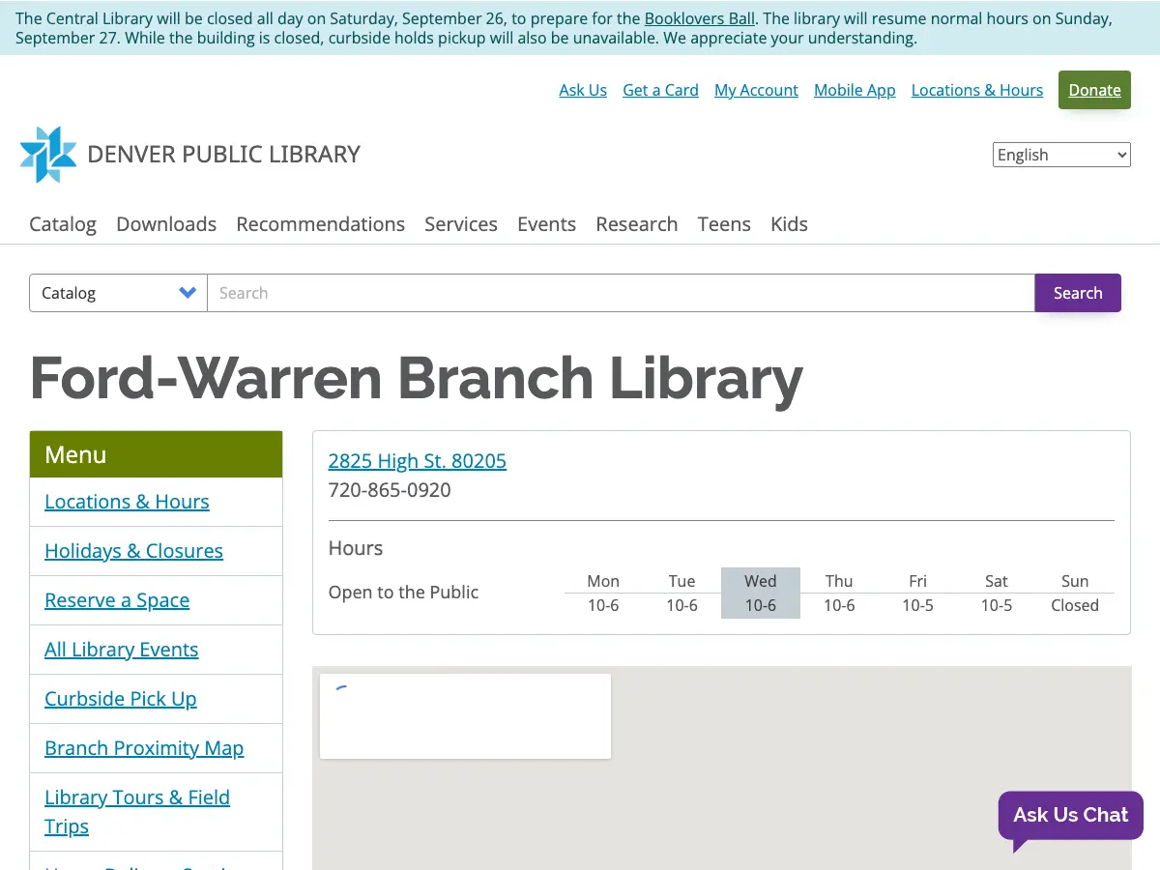The width and height of the screenshot is (1160, 870).
Task: Open the Kids menu
Action: tap(789, 224)
